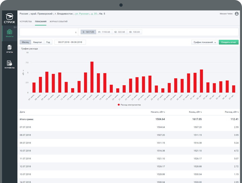The image size is (242, 183).
Task: Follow the ул. Русская breadcrumb link
Action: click(x=82, y=14)
